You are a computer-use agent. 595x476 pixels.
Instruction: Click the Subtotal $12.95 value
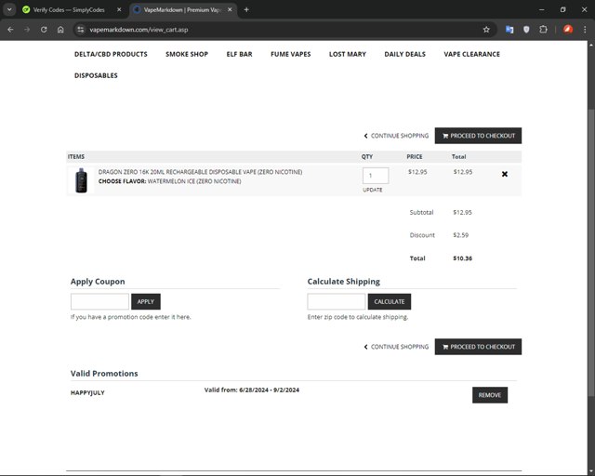pos(463,213)
